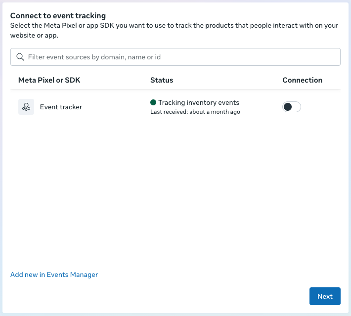Screen dimensions: 351x316
Task: Click the green status indicator dot
Action: (x=153, y=102)
